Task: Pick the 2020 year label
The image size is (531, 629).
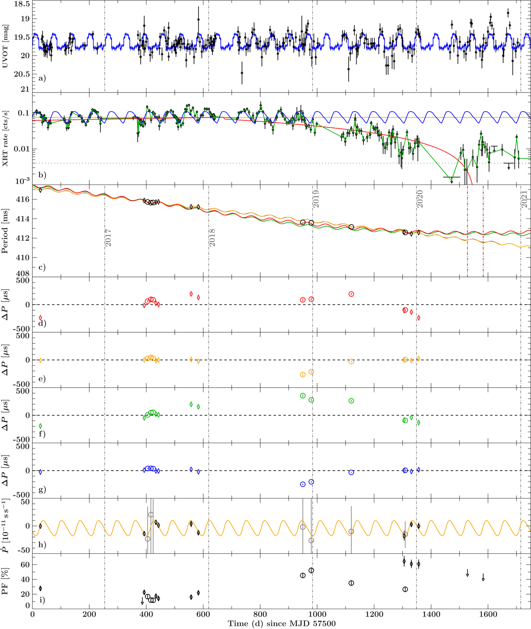Action: point(420,199)
